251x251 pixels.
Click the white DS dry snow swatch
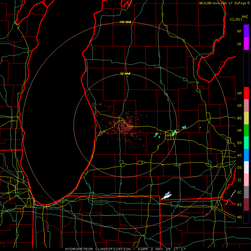[x=246, y=167]
